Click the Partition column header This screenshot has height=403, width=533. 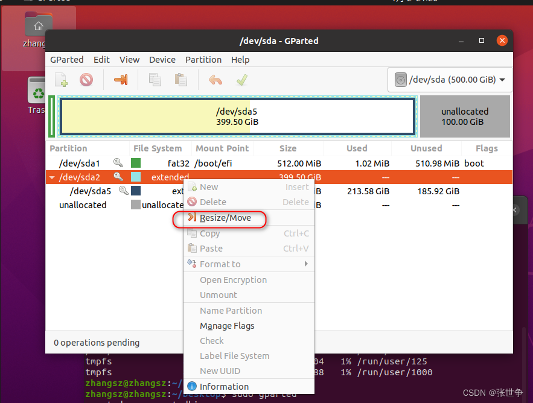click(x=88, y=148)
